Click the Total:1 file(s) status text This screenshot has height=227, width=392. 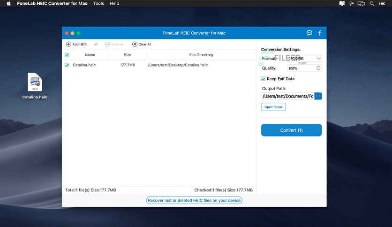90,190
